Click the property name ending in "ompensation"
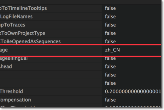This screenshot has height=110, width=164. pyautogui.click(x=16, y=100)
